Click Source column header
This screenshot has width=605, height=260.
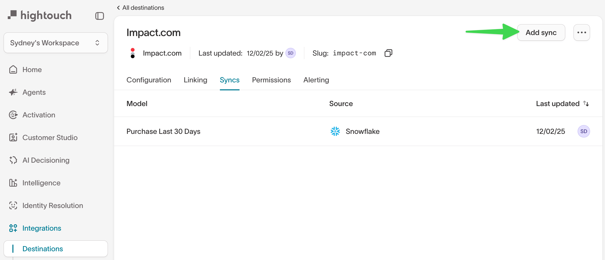[x=341, y=103]
